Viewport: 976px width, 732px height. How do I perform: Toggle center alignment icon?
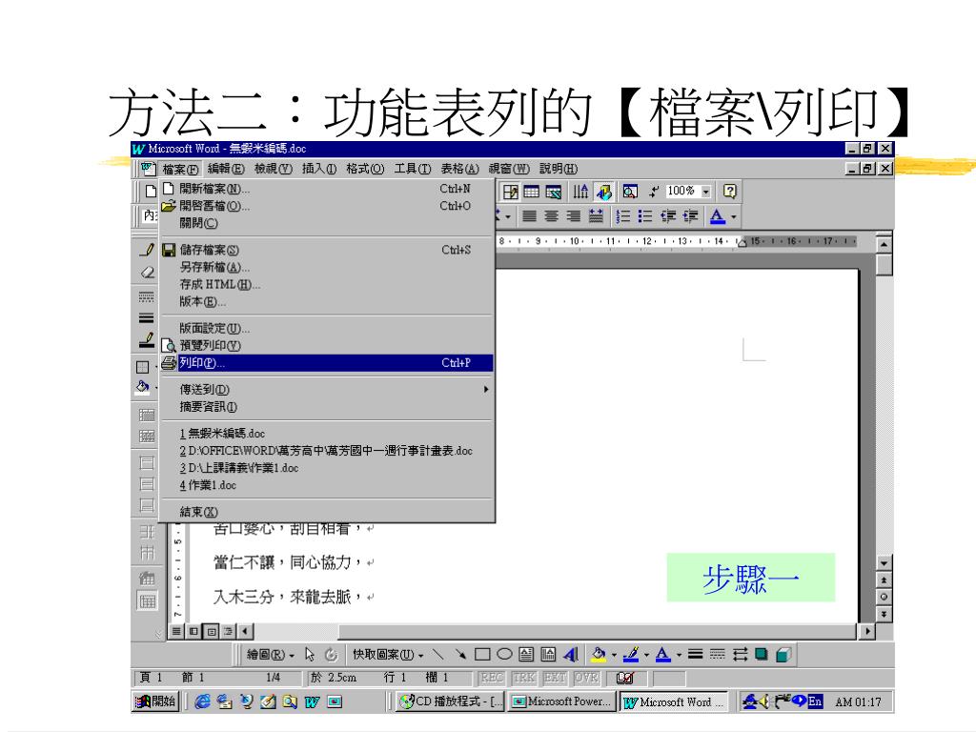(551, 216)
